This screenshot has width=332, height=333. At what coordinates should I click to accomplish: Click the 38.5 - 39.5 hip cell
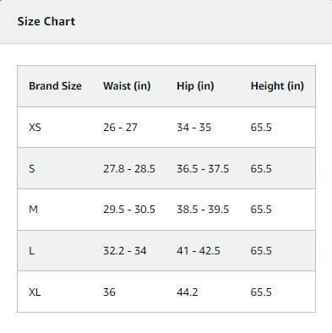click(203, 210)
